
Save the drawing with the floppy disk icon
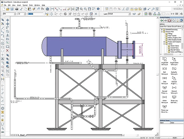click(12, 9)
